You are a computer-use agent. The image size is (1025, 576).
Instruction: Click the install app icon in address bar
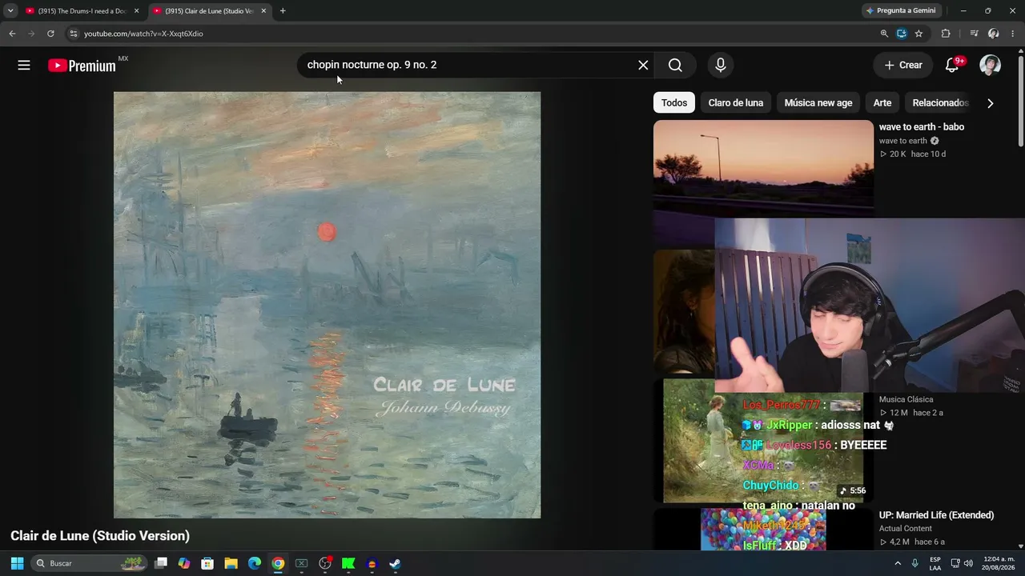(902, 34)
